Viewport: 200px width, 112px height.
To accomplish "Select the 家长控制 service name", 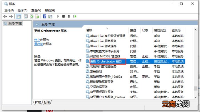I will [x=96, y=72].
